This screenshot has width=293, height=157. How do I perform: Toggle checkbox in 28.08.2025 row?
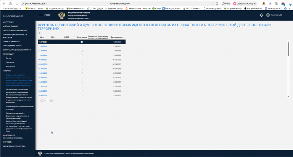pyautogui.click(x=82, y=78)
